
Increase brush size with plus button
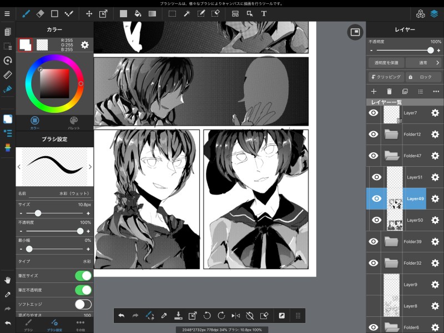coord(88,213)
